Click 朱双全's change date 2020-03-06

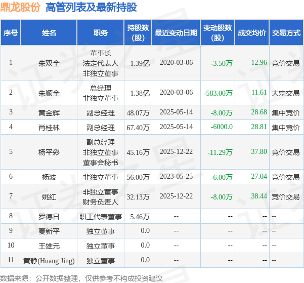click(176, 62)
